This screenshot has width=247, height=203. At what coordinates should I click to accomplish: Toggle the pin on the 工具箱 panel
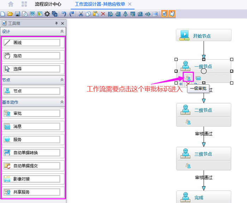[x=56, y=23]
